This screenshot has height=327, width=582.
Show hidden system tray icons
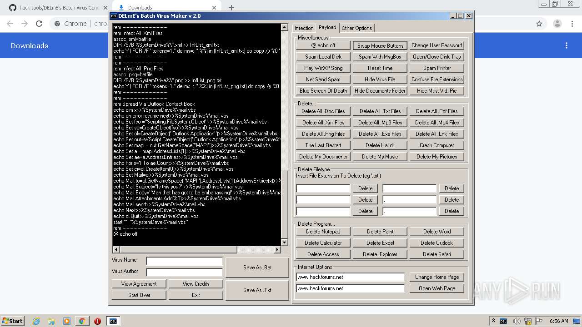click(x=494, y=321)
